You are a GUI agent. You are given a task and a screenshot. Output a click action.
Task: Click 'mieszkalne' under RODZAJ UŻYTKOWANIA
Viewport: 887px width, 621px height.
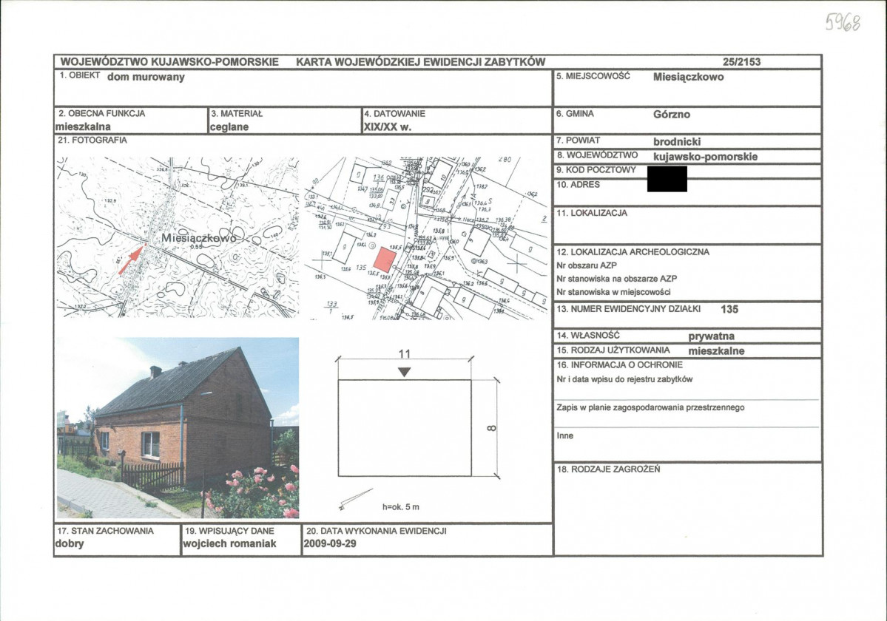[716, 351]
